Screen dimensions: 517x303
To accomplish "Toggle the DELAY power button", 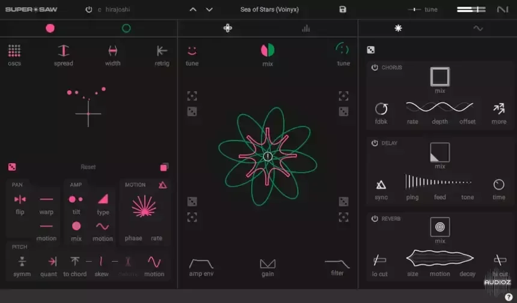I will click(375, 143).
